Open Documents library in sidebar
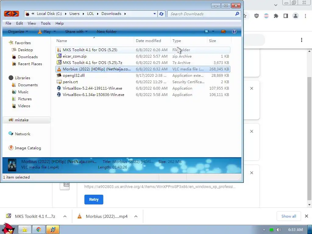 28,85
